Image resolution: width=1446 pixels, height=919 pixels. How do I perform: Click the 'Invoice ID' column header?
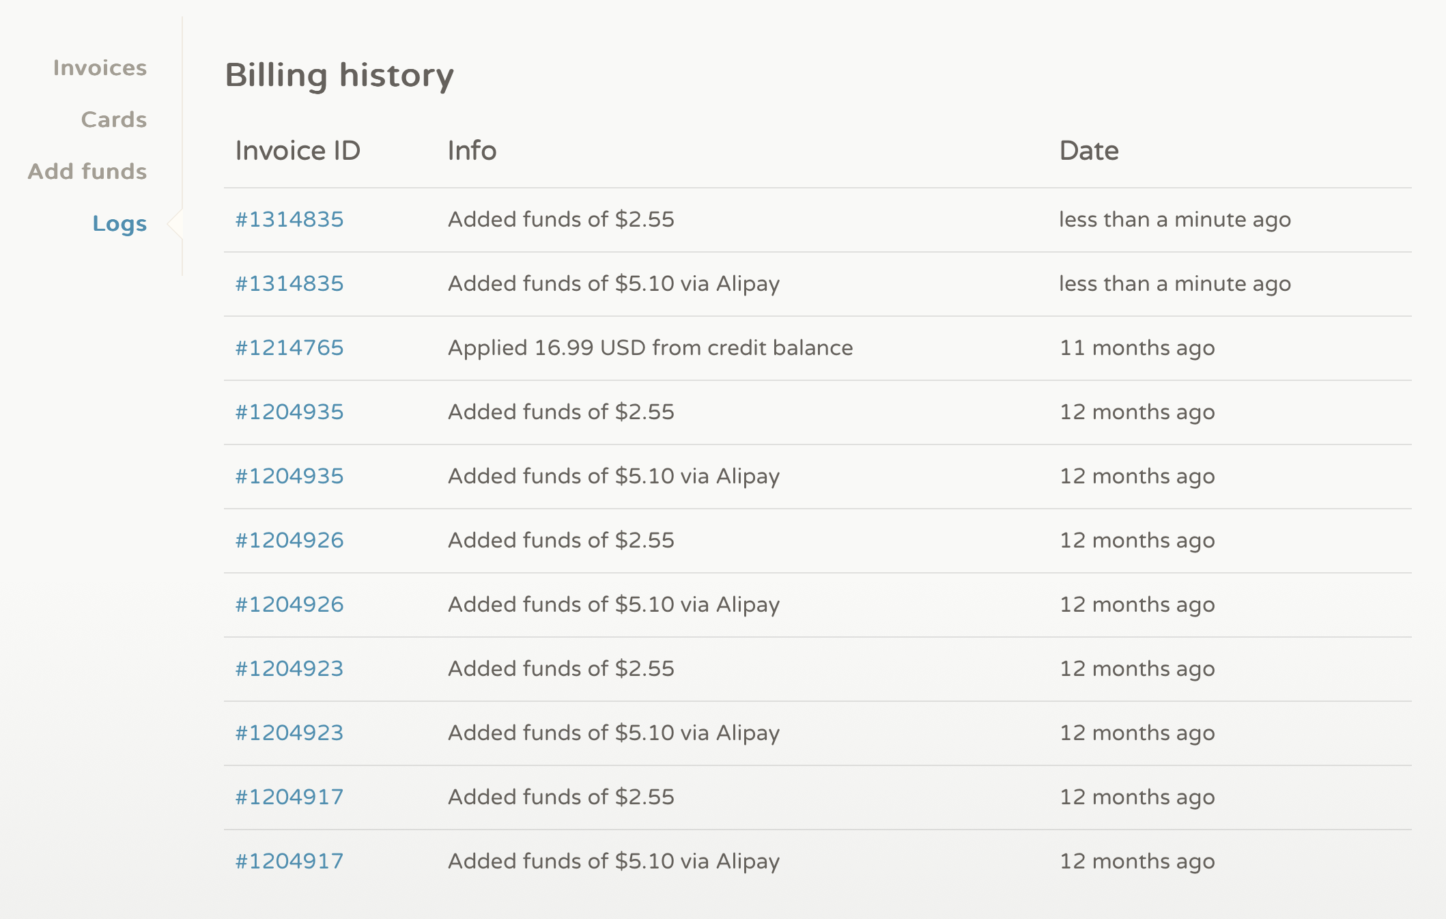(x=298, y=150)
